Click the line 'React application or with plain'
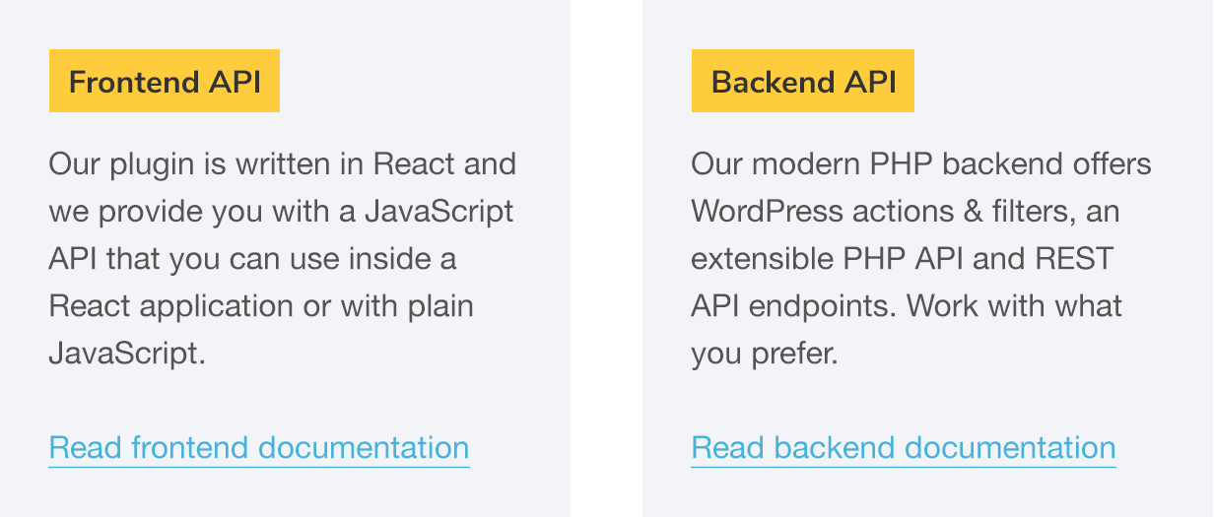Screen dimensions: 1214x517 pyautogui.click(x=261, y=305)
